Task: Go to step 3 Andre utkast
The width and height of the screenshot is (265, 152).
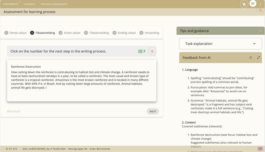Action: click(69, 33)
